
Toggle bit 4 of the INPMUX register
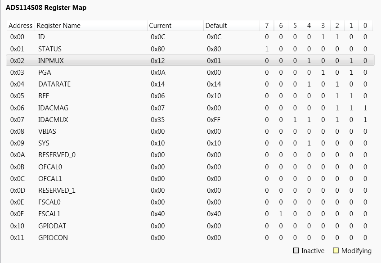(x=309, y=61)
